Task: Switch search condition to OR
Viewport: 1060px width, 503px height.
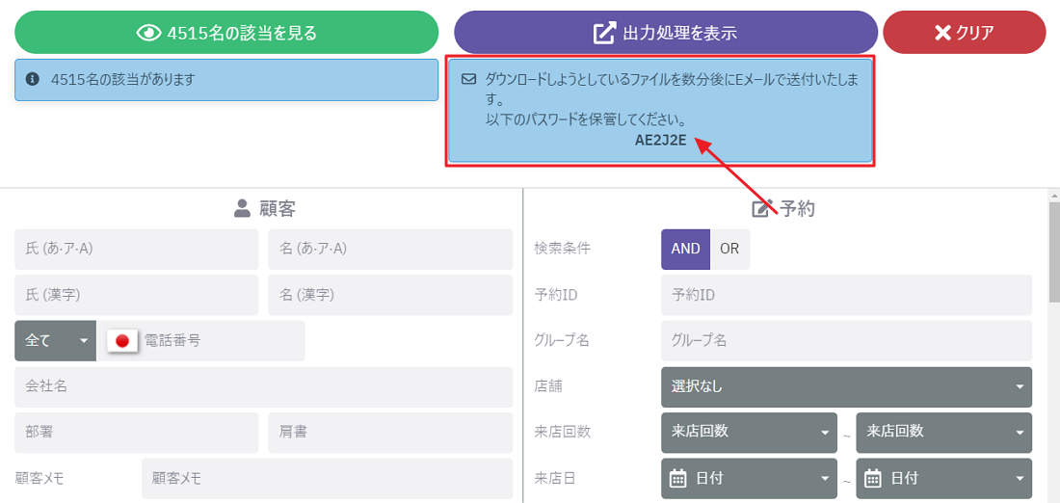Action: pos(729,249)
